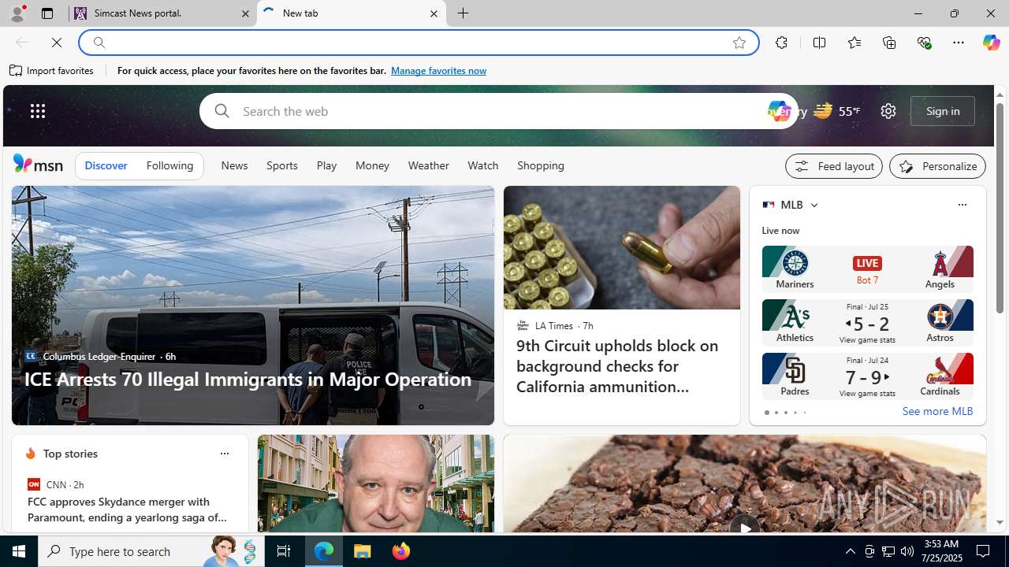1009x567 pixels.
Task: Launch the Copilot sidebar icon
Action: [991, 43]
